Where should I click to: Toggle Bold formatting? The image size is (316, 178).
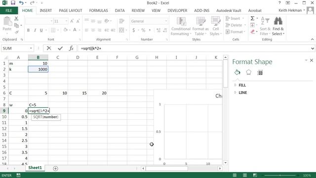[x=28, y=30]
